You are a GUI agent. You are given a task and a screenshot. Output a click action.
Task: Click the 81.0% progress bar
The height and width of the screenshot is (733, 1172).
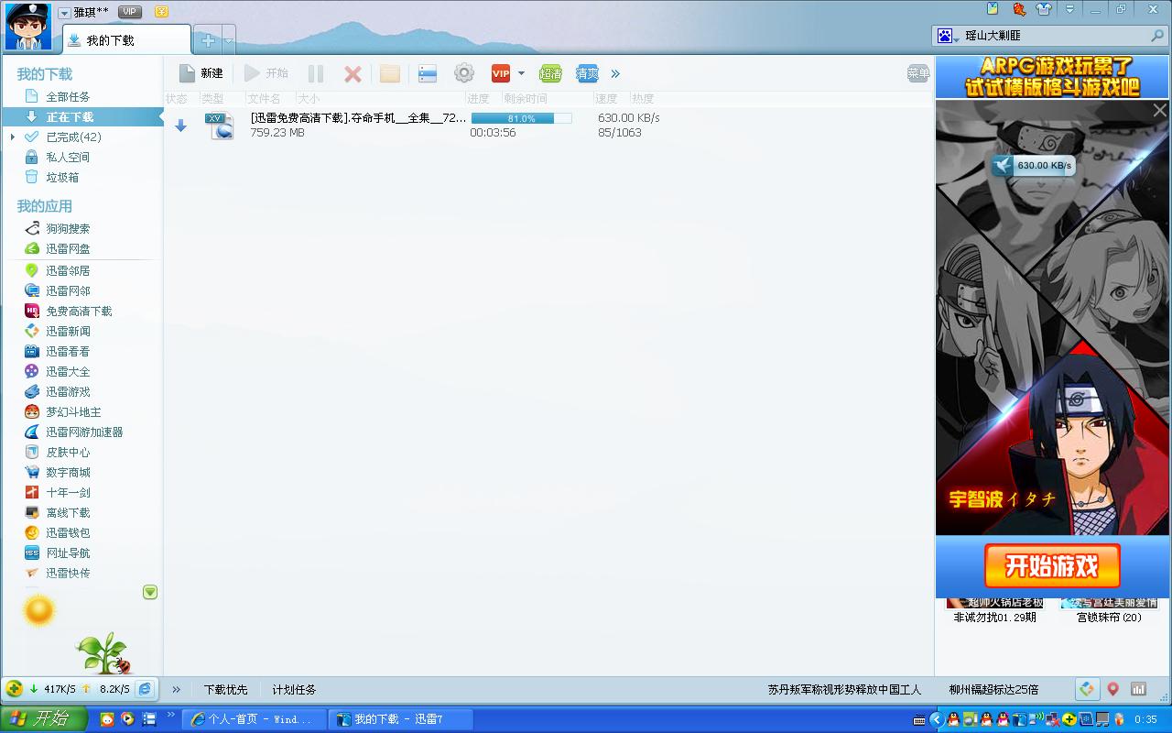pyautogui.click(x=521, y=118)
